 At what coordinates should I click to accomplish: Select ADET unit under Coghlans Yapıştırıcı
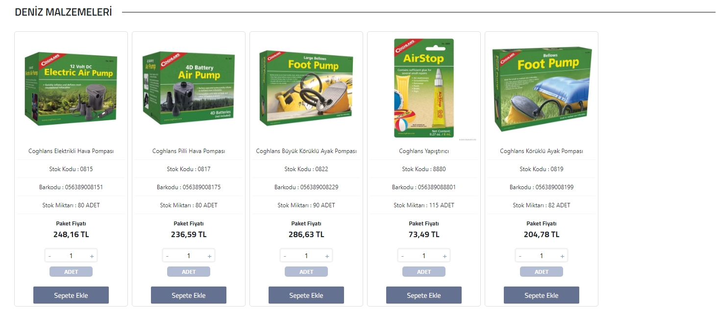pyautogui.click(x=424, y=272)
